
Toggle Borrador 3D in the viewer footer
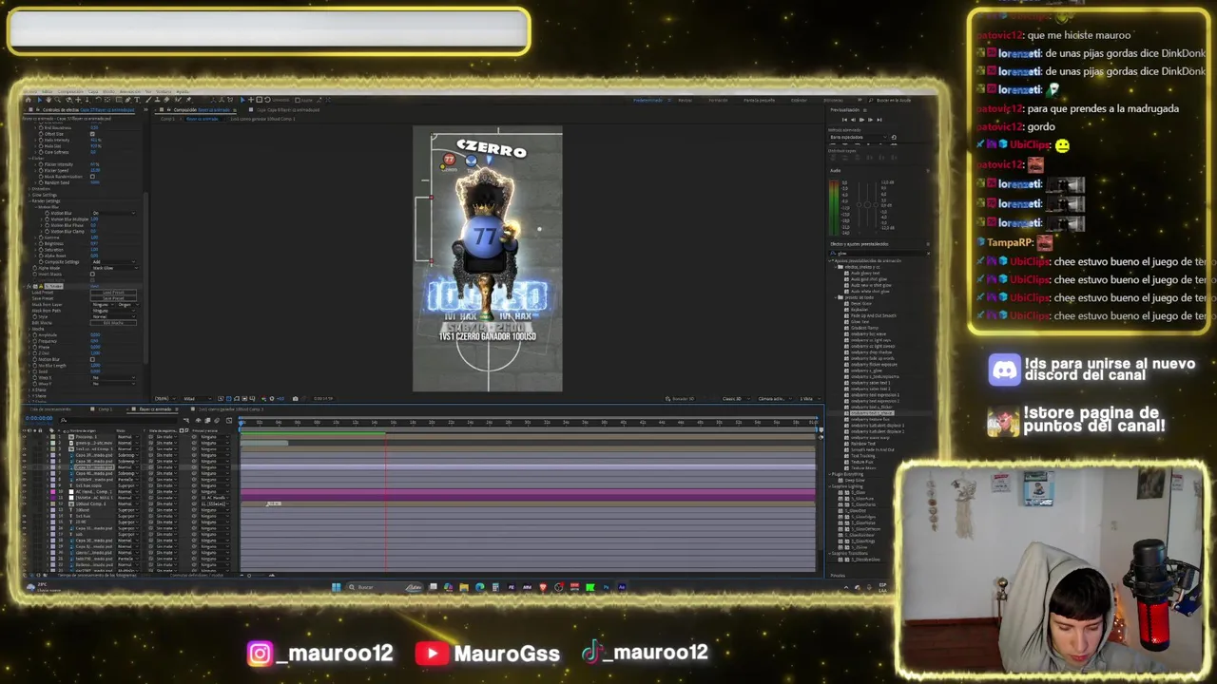tap(680, 399)
